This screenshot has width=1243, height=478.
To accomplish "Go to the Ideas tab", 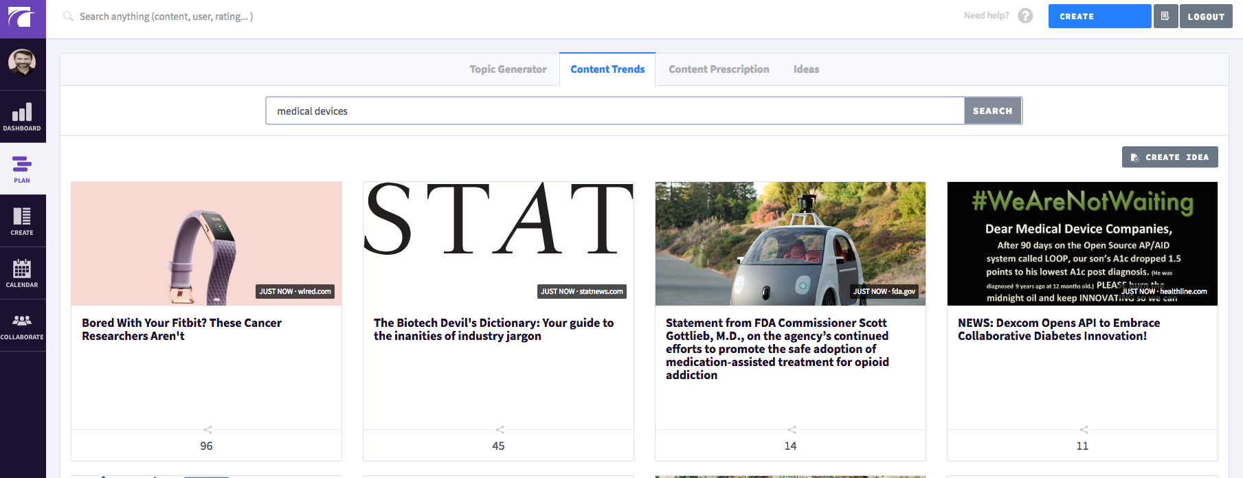I will point(806,69).
